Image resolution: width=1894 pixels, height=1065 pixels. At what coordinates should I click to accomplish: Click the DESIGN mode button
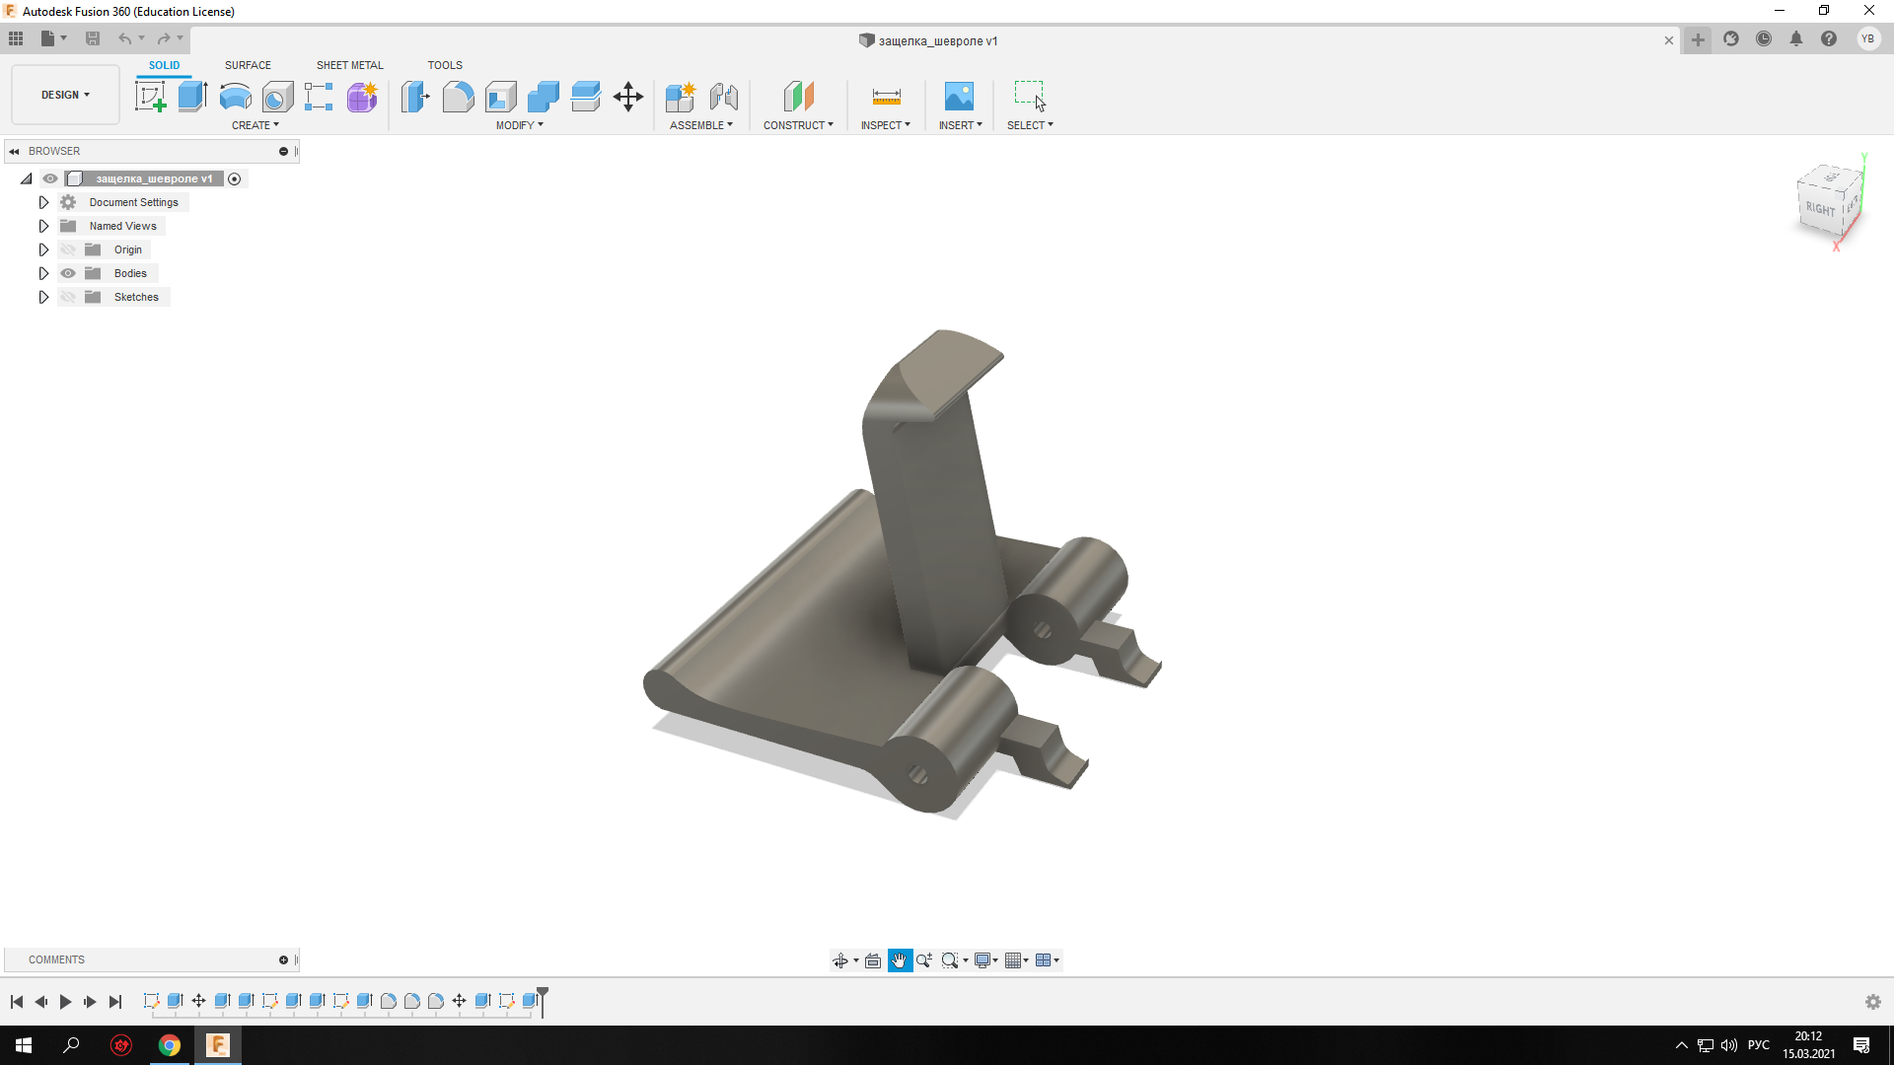65,94
